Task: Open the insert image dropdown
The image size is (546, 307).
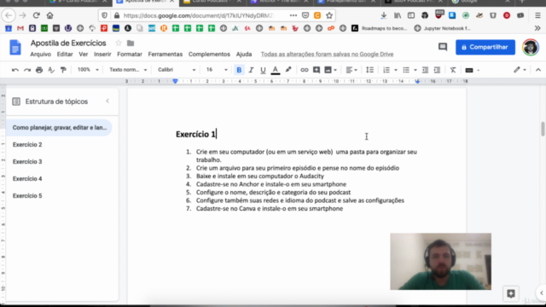Action: (x=331, y=70)
